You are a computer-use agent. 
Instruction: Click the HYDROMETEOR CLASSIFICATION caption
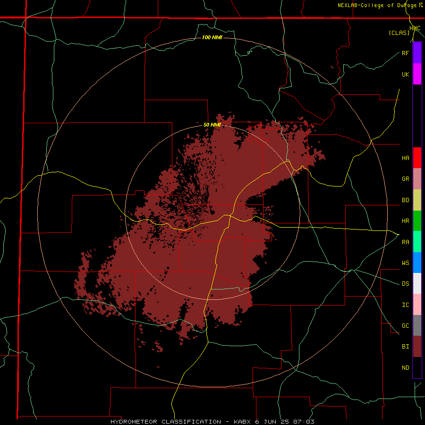click(166, 422)
